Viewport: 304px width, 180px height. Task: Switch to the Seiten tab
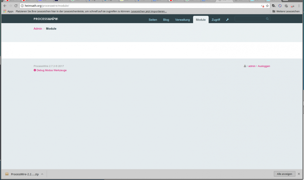153,20
